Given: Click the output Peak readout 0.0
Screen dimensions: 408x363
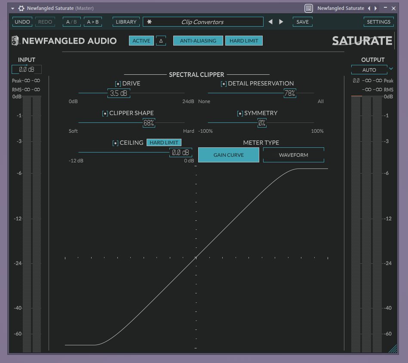Looking at the screenshot, I should [x=356, y=81].
